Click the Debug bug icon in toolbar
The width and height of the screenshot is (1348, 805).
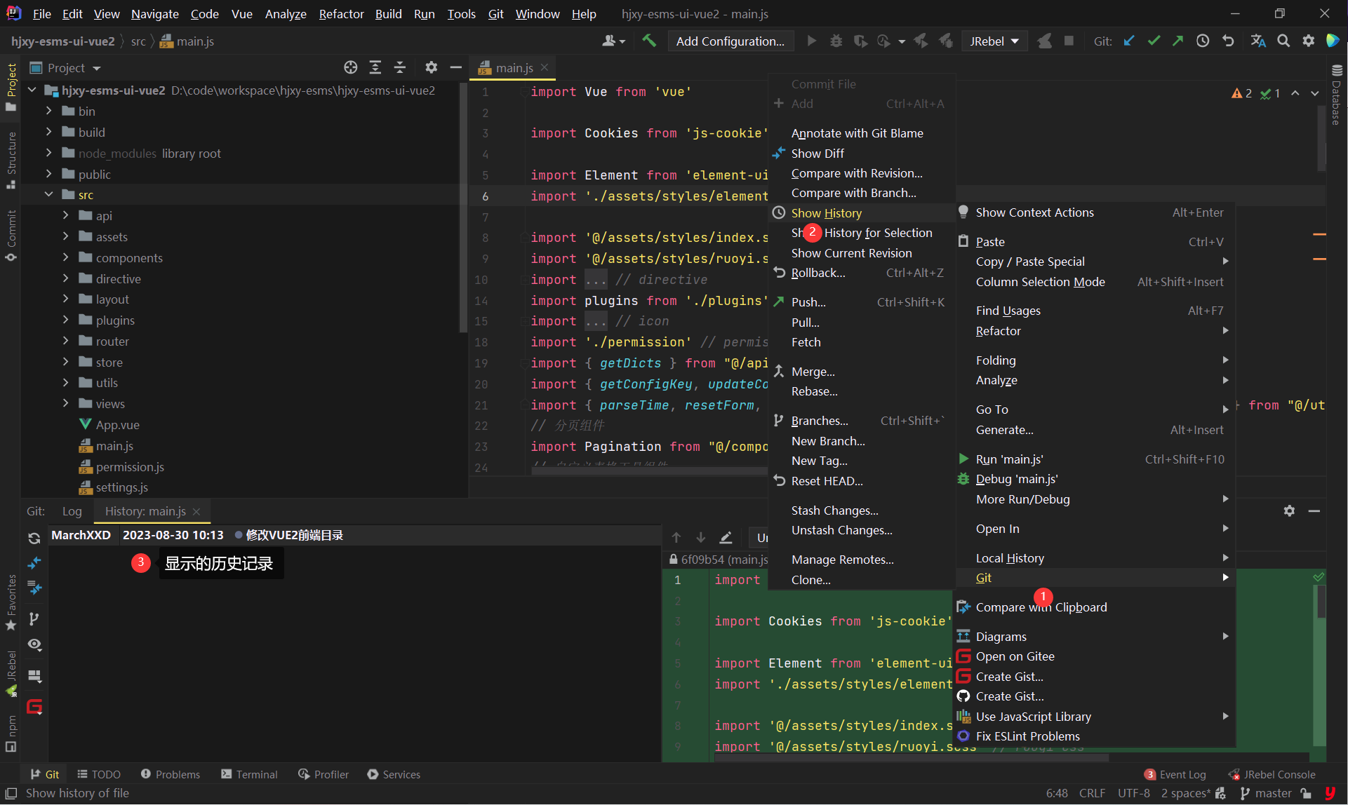coord(836,41)
